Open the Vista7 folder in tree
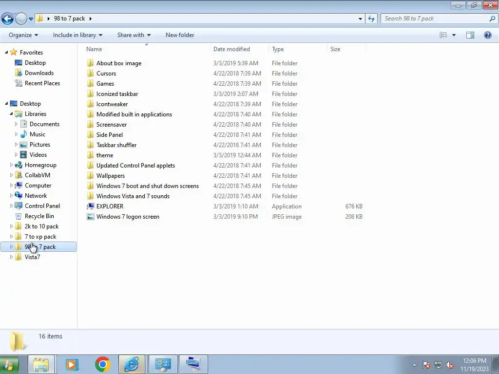499x374 pixels. tap(32, 257)
